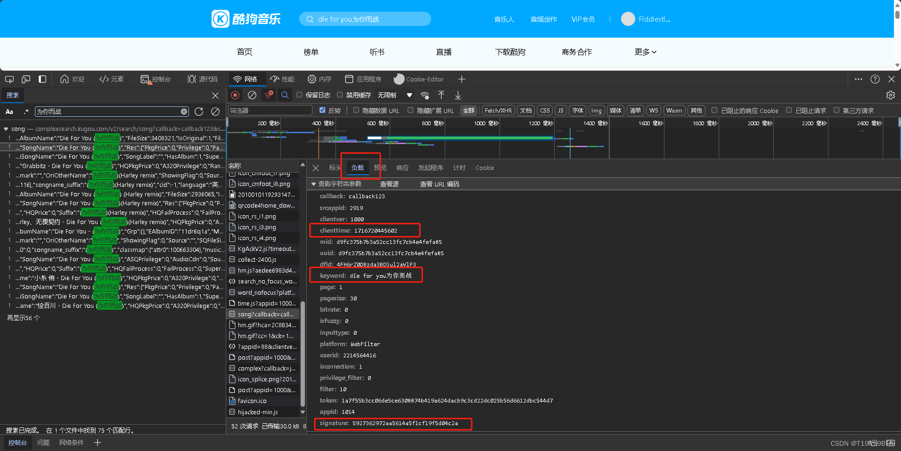Open network search magnifier icon
The width and height of the screenshot is (901, 451).
point(285,95)
